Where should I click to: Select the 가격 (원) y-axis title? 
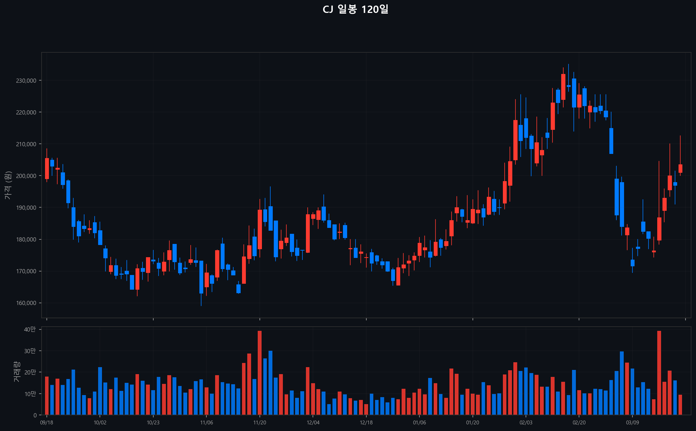click(8, 185)
